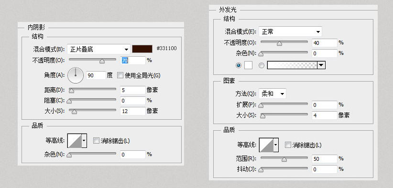Viewport: 393px width, 188px height.
Task: Click the Inner Shadow angle dial
Action: (x=76, y=75)
